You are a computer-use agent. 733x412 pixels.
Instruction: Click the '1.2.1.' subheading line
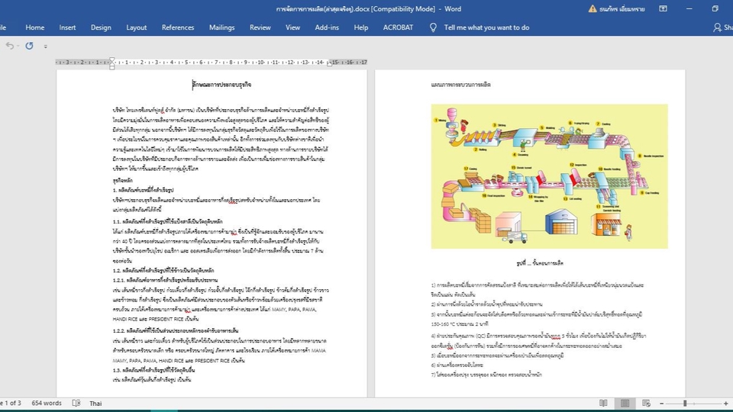[165, 280]
